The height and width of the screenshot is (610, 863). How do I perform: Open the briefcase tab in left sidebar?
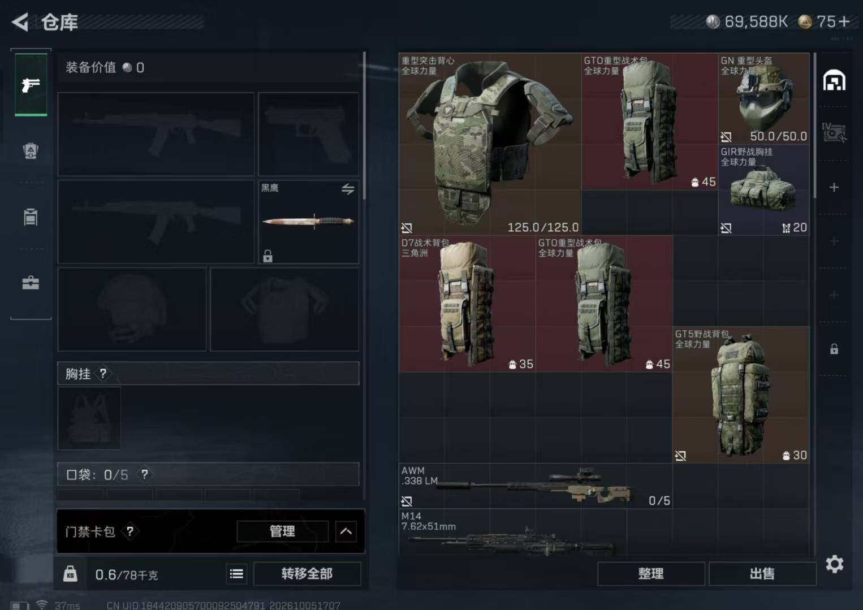tap(31, 283)
